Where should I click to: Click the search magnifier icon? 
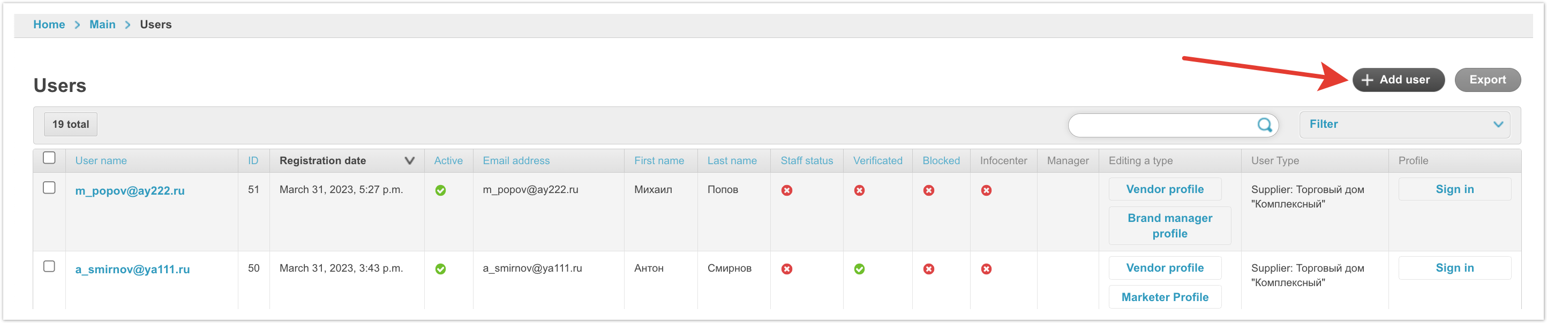[1264, 125]
